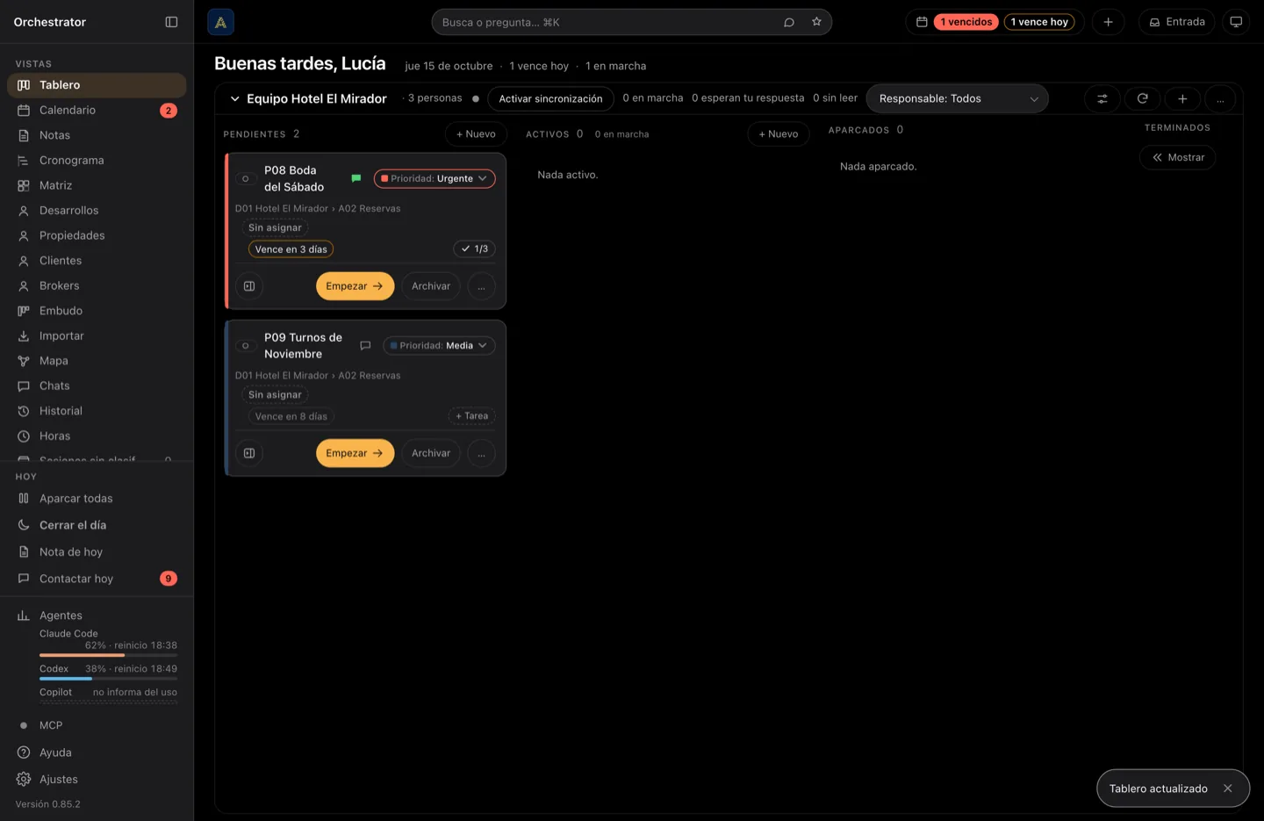Open side panel icon on P09 Turnos card
Image resolution: width=1264 pixels, height=821 pixels.
(x=249, y=453)
